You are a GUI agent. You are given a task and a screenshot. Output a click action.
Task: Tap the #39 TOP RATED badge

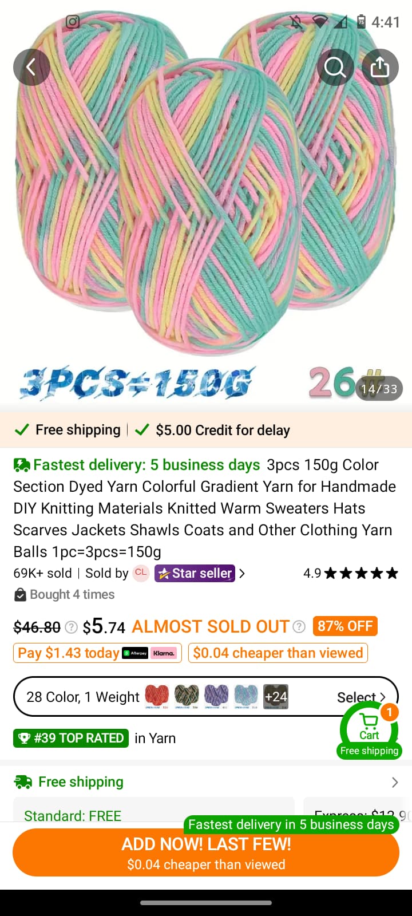(x=71, y=738)
